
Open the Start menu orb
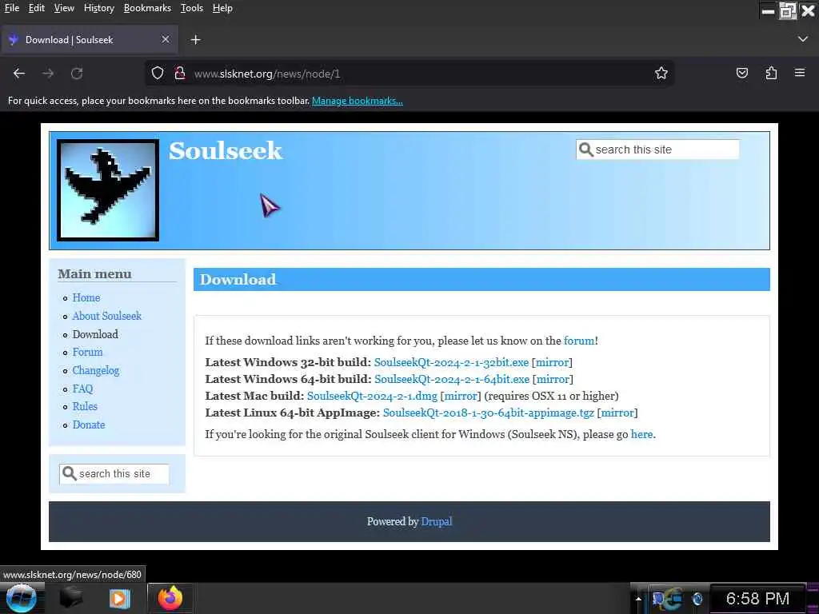click(x=20, y=598)
